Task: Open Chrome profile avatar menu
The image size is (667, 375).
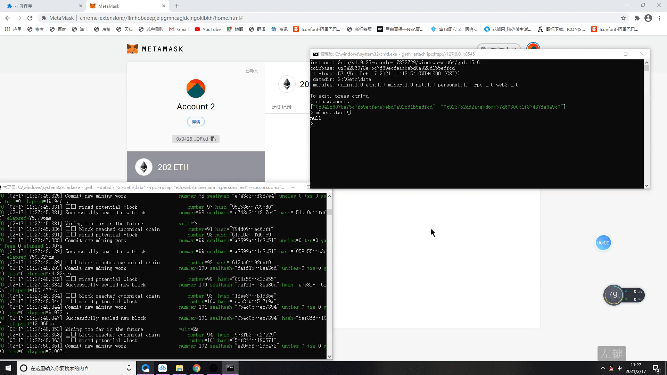Action: [x=648, y=18]
